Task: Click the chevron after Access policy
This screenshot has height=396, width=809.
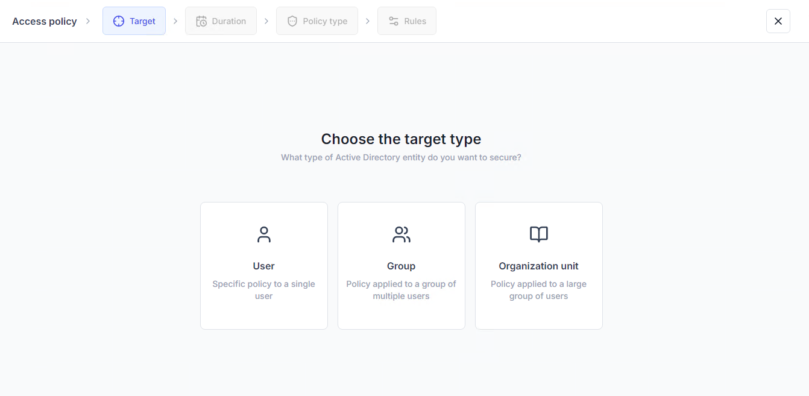Action: [x=88, y=21]
